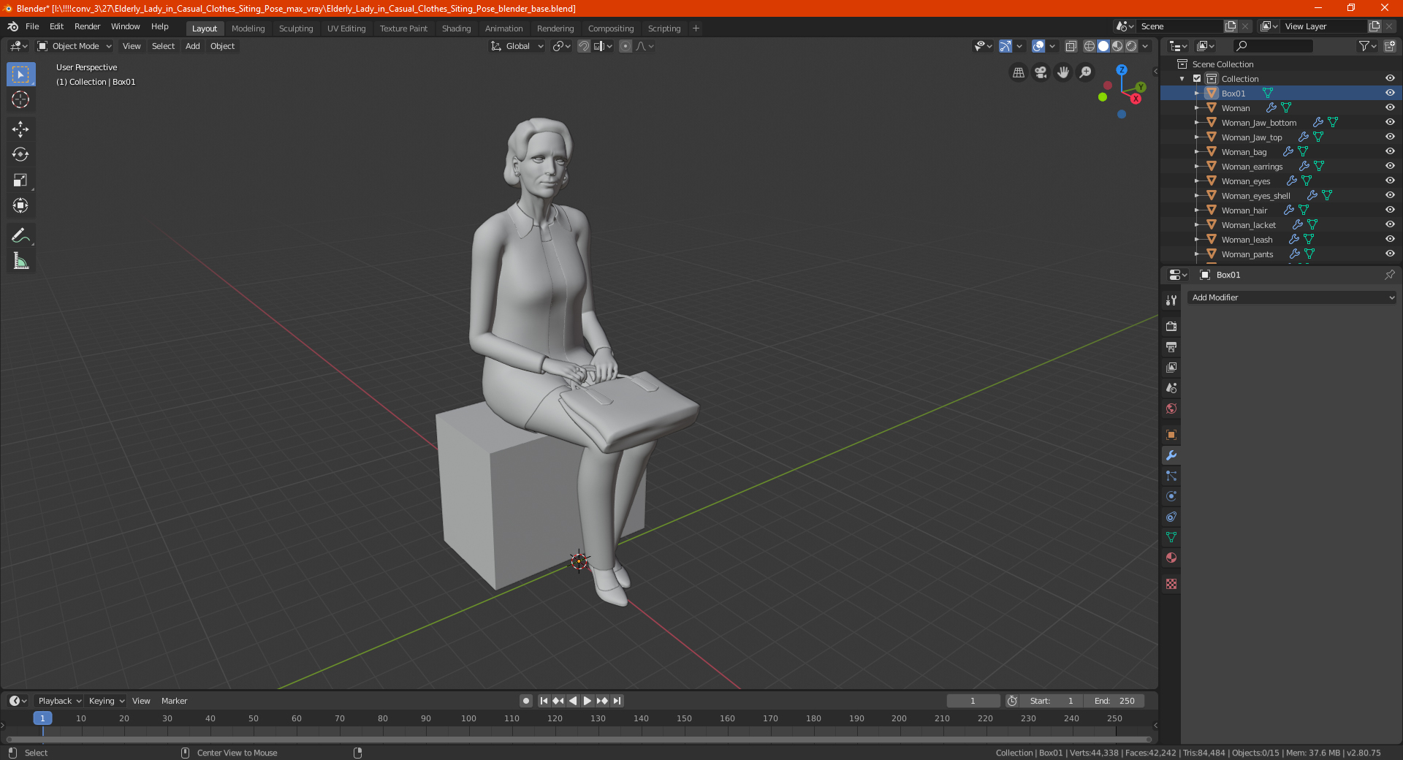Open the Scene properties tab

click(1171, 388)
